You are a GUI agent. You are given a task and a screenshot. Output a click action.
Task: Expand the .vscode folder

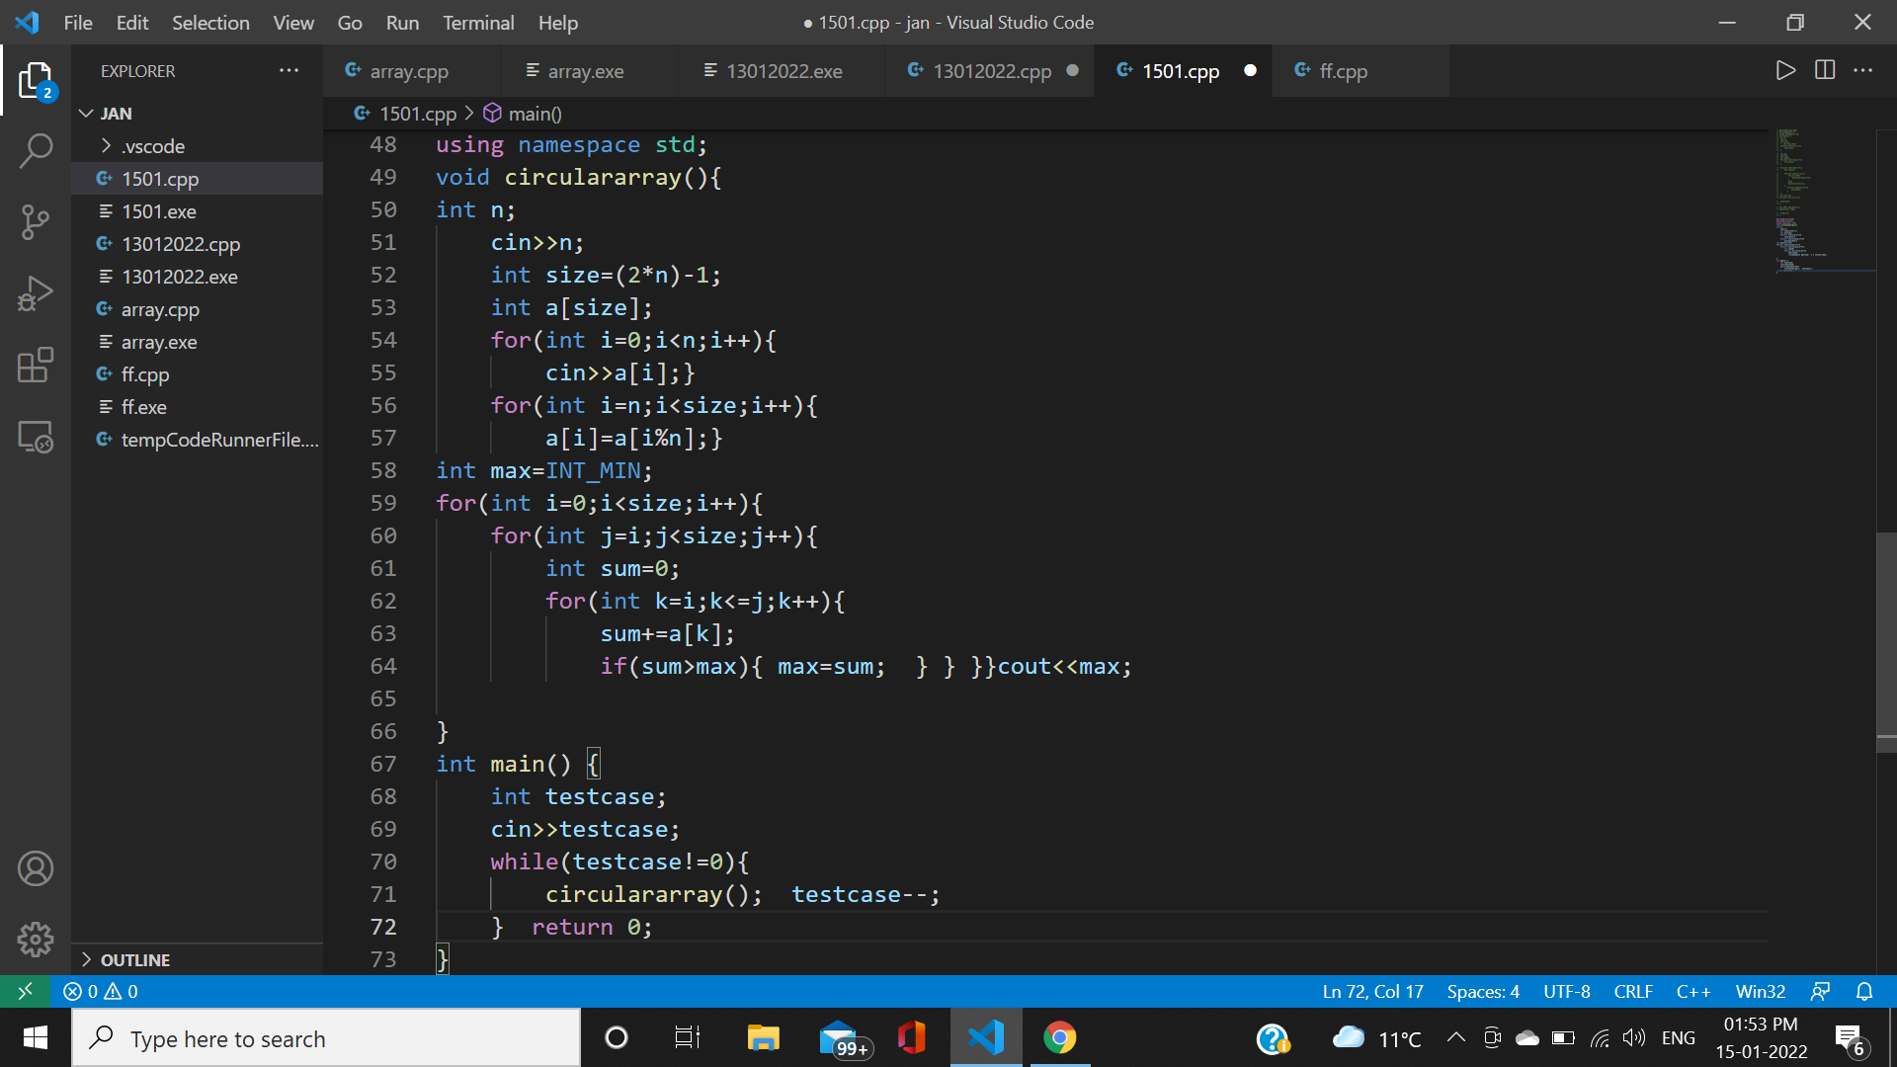tap(153, 146)
